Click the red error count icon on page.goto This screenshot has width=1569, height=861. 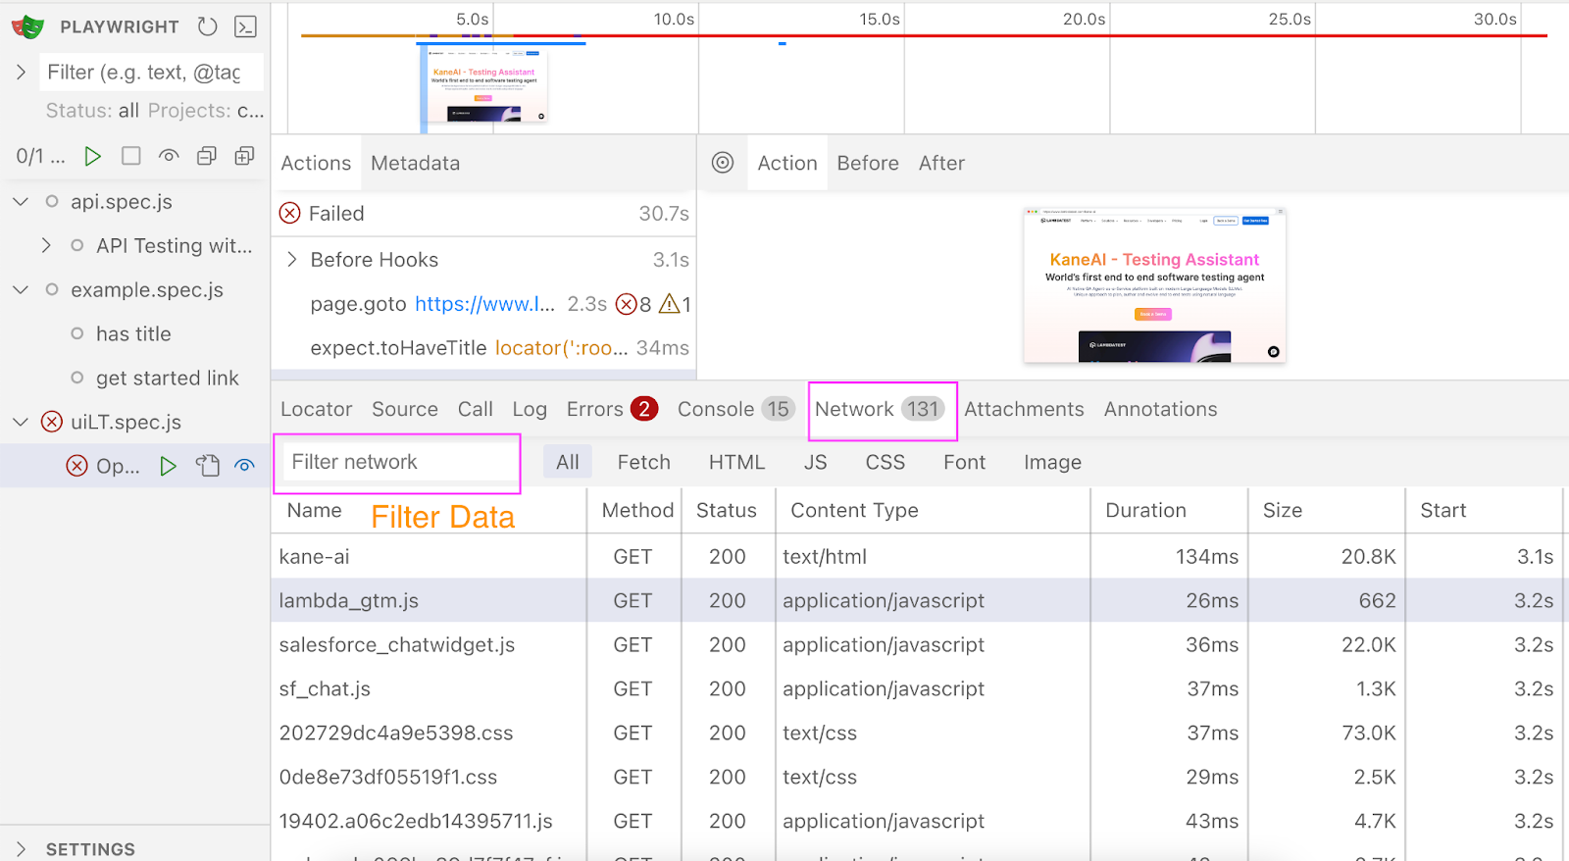(627, 304)
